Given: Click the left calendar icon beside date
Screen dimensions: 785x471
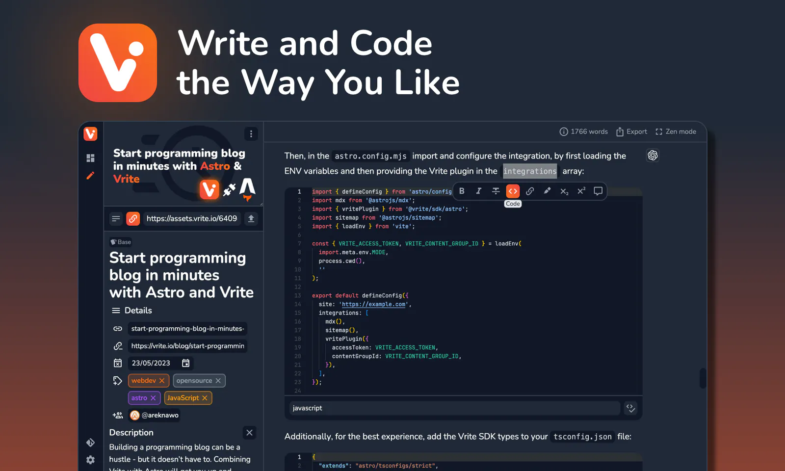Looking at the screenshot, I should 118,363.
